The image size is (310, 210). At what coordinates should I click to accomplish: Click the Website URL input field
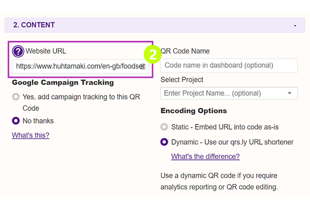coord(81,66)
